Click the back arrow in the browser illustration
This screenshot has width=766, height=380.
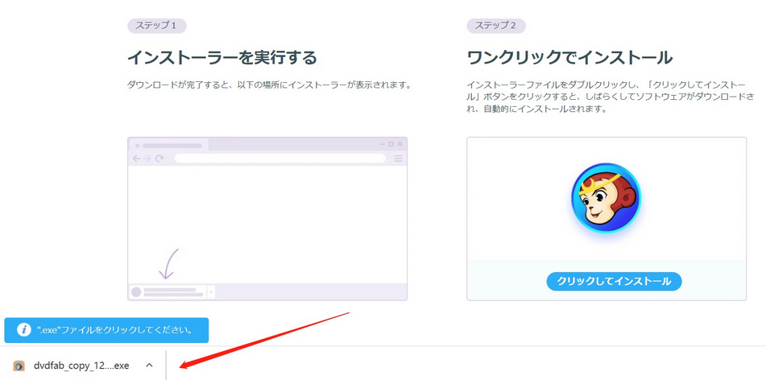pos(136,159)
